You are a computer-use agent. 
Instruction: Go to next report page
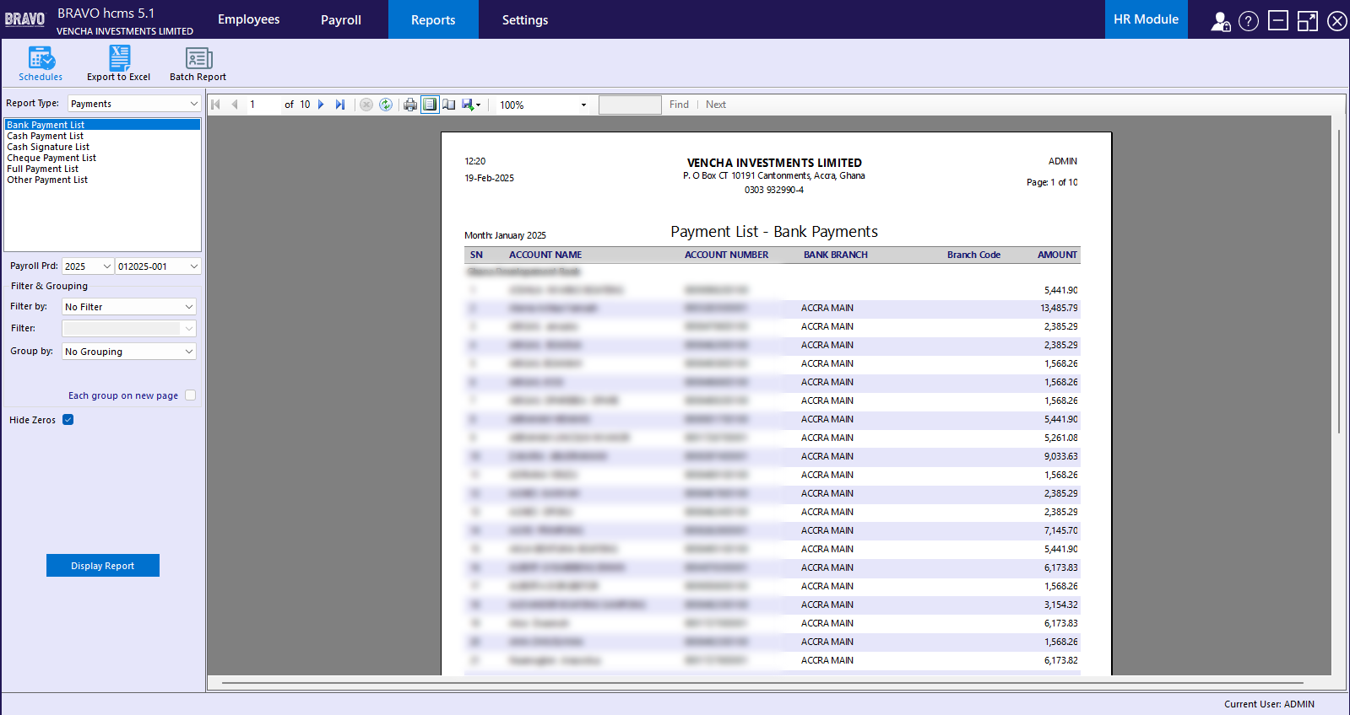click(x=321, y=105)
